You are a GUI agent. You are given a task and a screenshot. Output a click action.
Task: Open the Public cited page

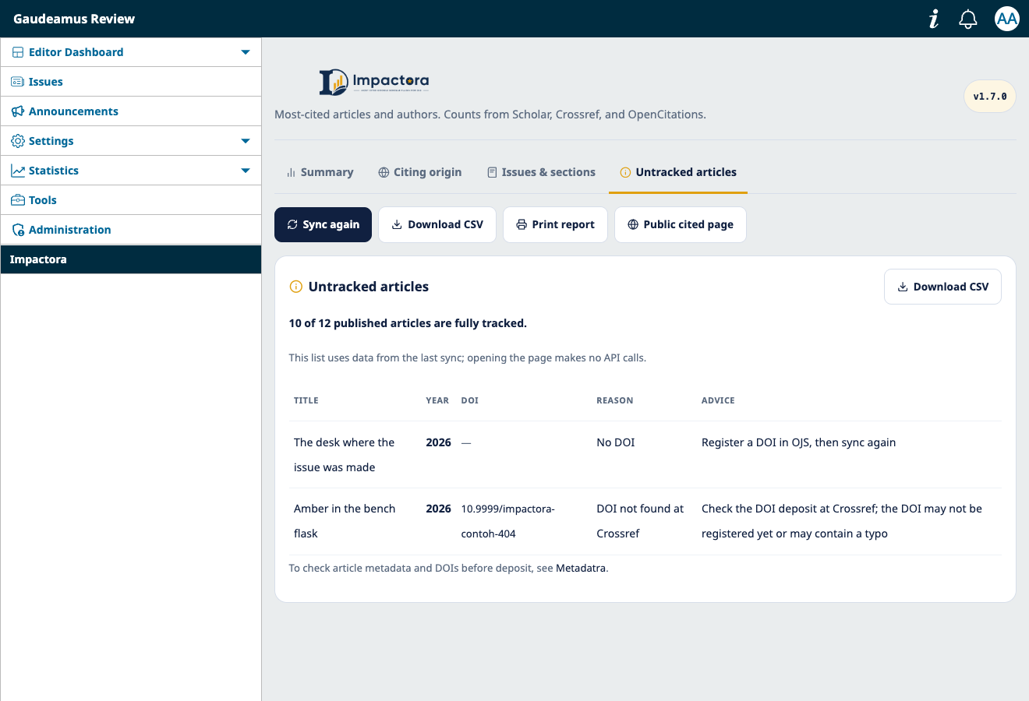coord(681,224)
